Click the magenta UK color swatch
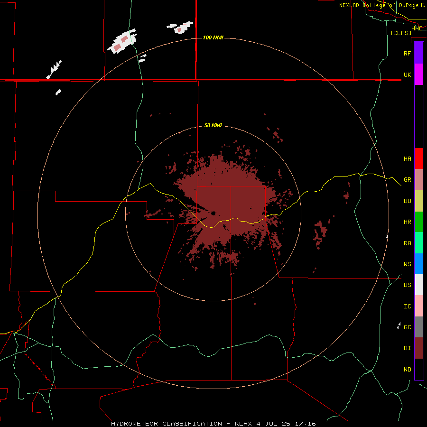 (x=419, y=74)
